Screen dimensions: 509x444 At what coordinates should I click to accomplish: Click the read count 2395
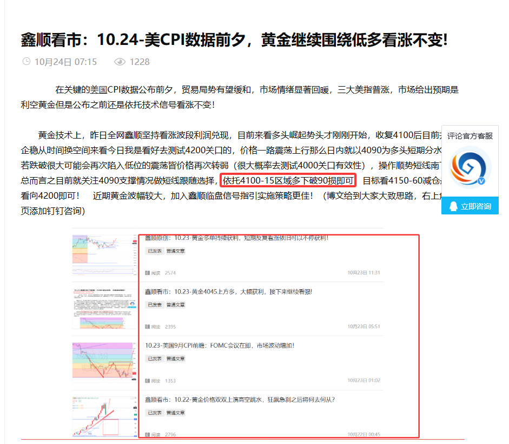[170, 327]
